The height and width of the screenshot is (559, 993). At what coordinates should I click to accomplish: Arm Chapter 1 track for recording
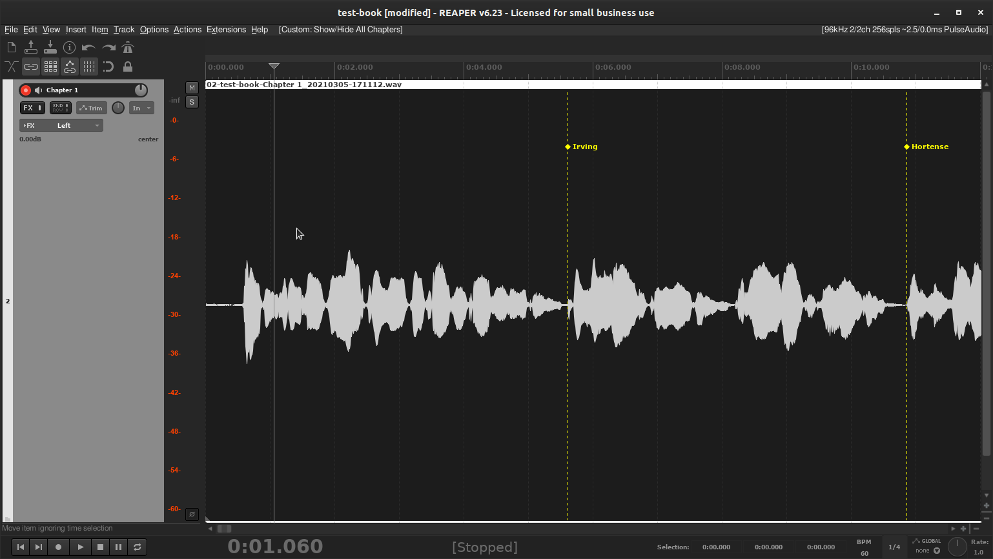pos(26,90)
